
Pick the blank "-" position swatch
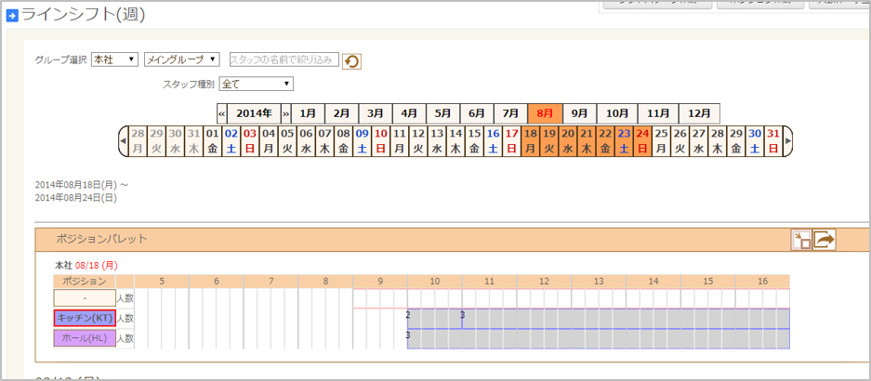pyautogui.click(x=85, y=298)
